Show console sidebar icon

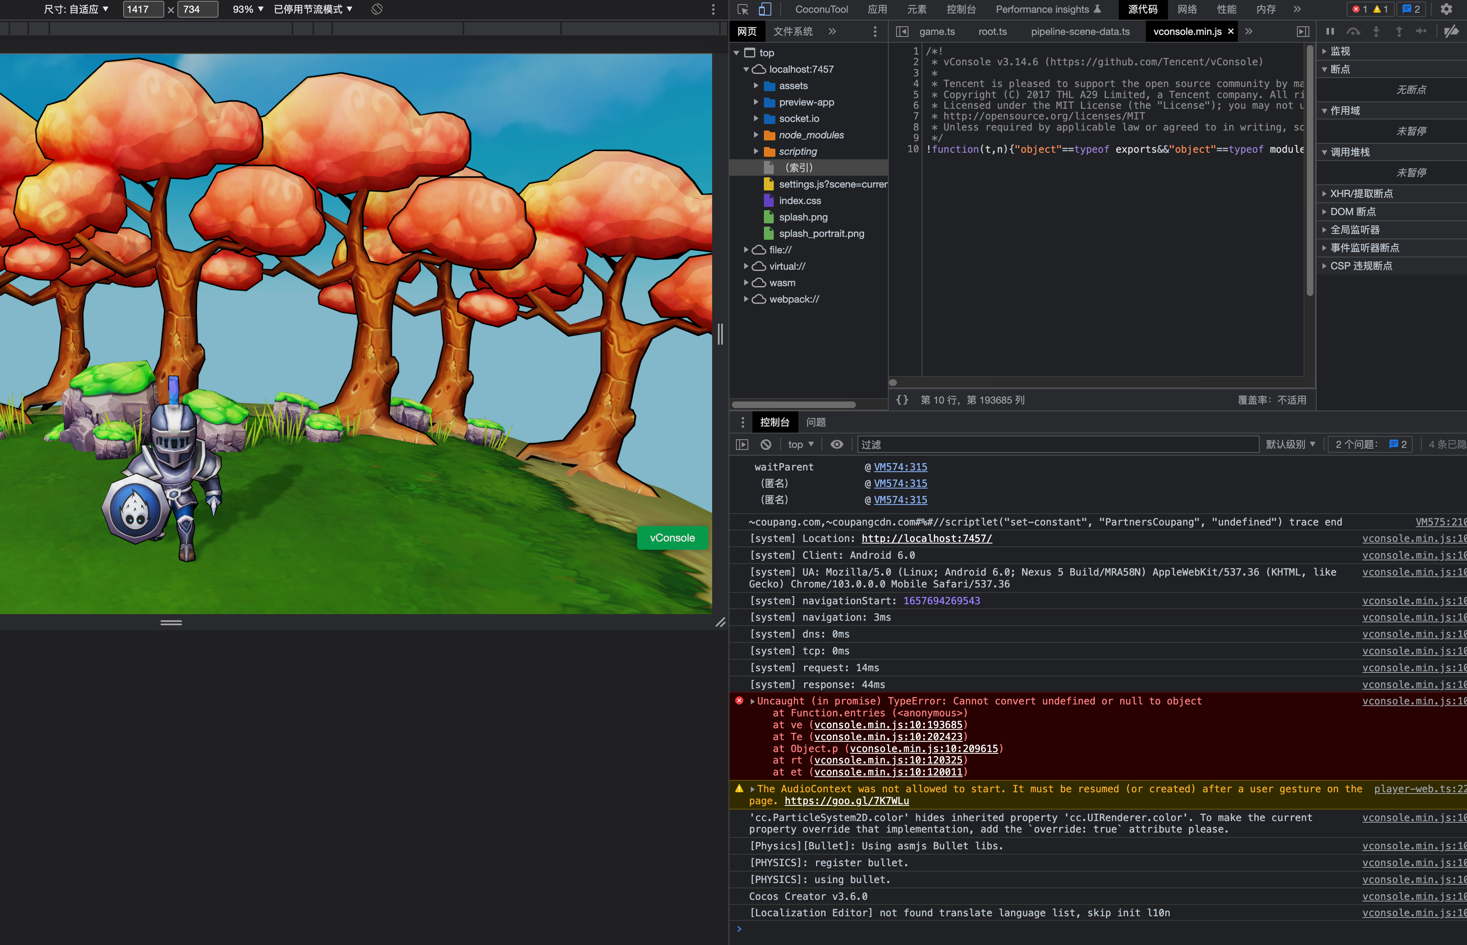point(742,444)
